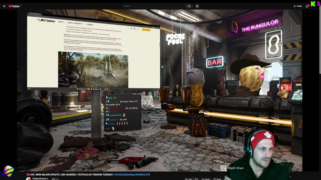
Task: Pause the live video player
Action: (x=159, y=90)
